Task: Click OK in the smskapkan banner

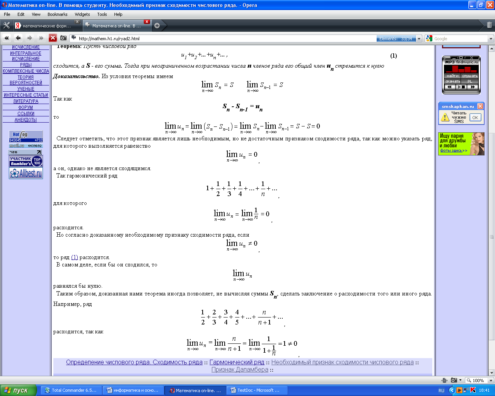Action: click(x=475, y=118)
